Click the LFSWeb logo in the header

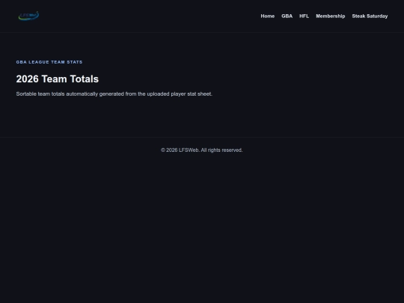pyautogui.click(x=28, y=16)
